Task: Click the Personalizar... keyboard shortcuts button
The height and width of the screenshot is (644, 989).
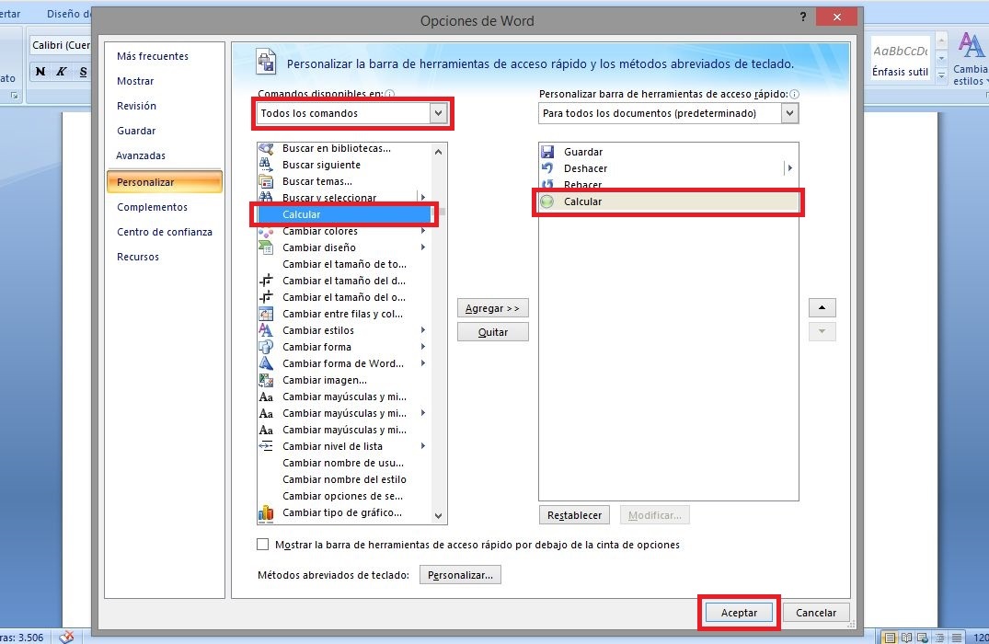Action: click(460, 575)
